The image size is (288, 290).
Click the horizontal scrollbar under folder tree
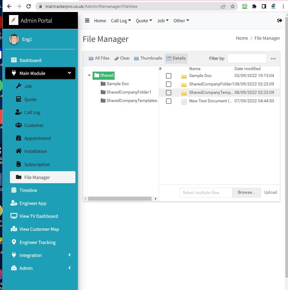[x=120, y=199]
